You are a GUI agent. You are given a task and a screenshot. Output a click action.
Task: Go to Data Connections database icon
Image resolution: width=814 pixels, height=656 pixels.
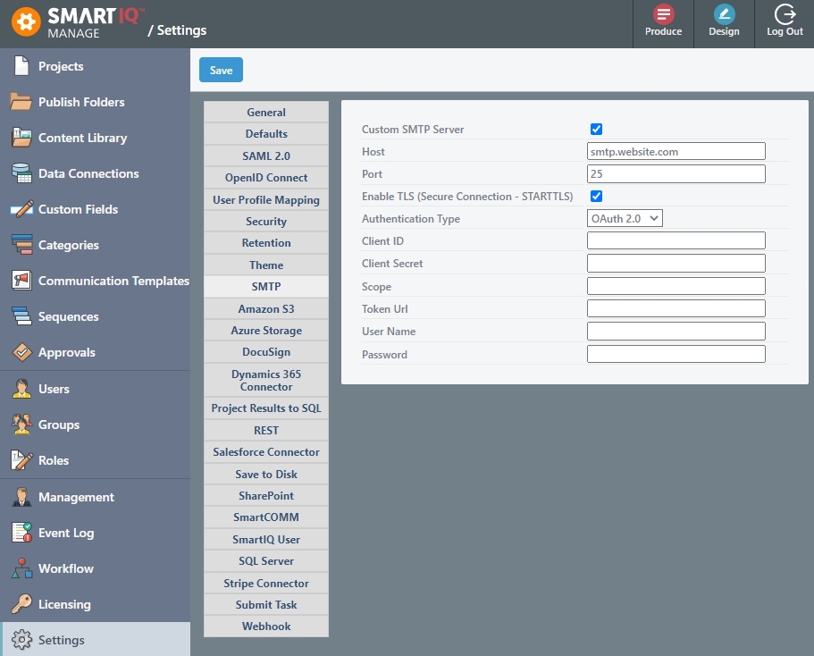21,173
